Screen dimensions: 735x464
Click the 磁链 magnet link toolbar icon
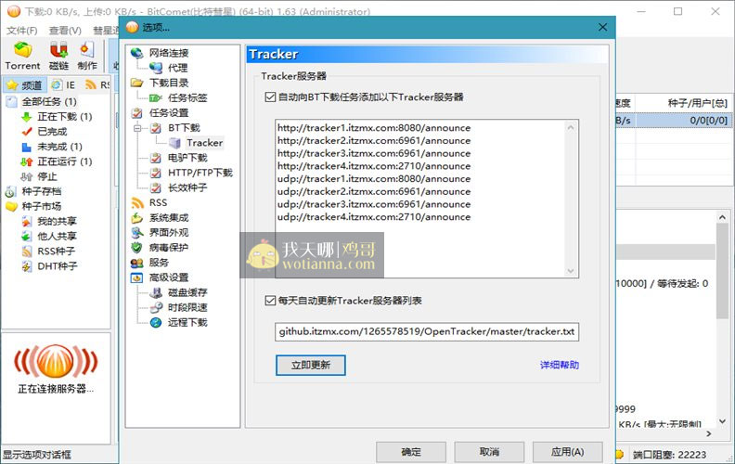click(x=58, y=54)
